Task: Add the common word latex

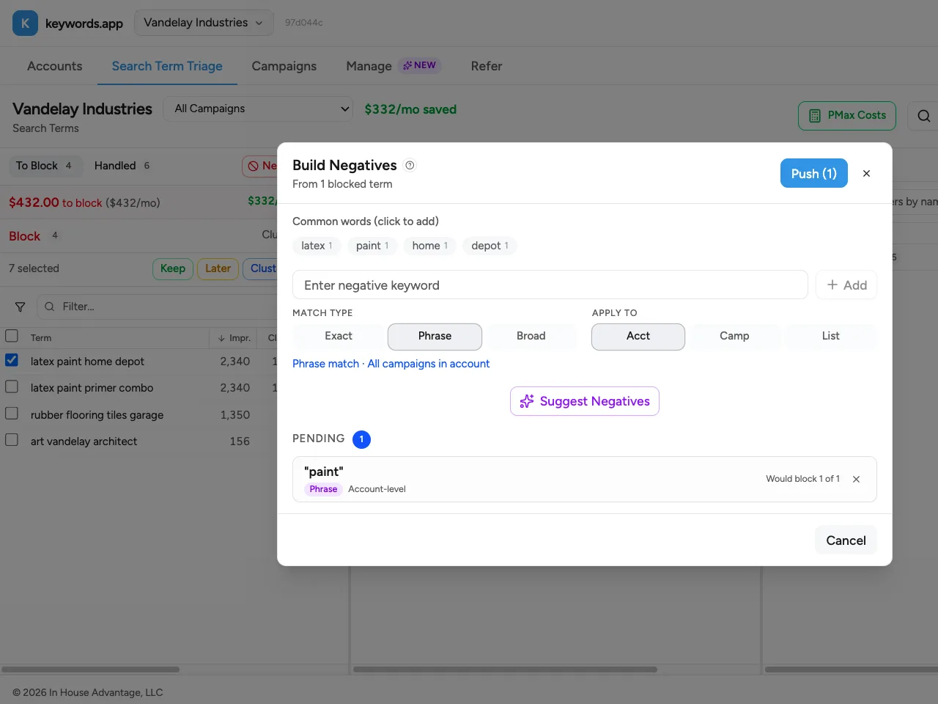Action: coord(317,246)
